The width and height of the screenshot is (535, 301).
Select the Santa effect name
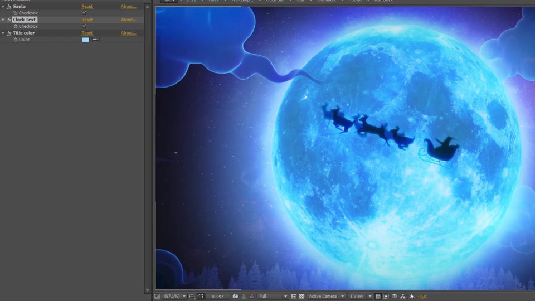click(x=19, y=7)
